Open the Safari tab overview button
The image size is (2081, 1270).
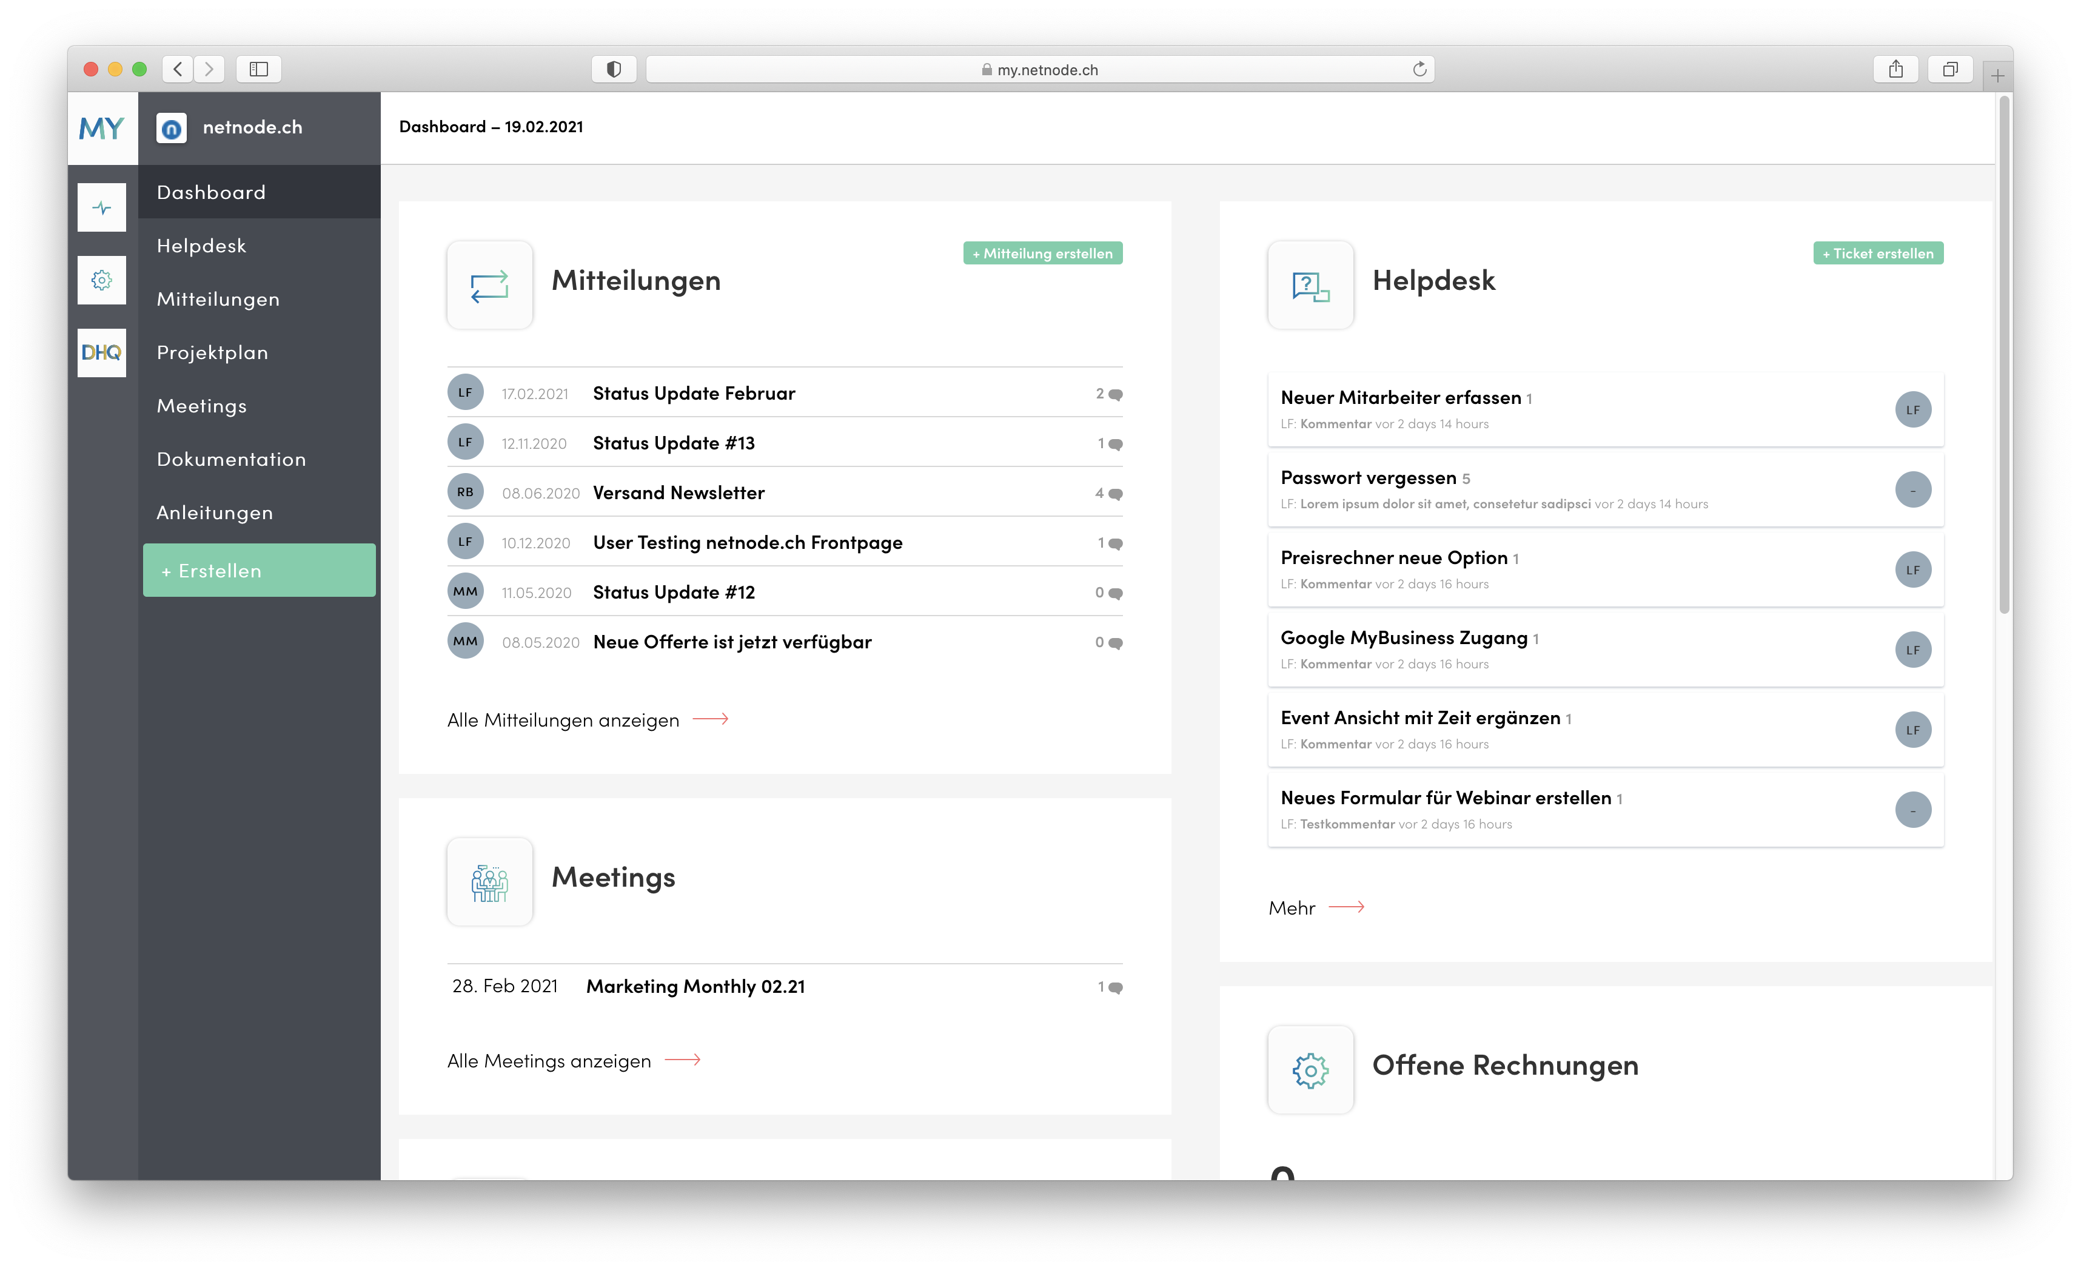[x=1950, y=69]
